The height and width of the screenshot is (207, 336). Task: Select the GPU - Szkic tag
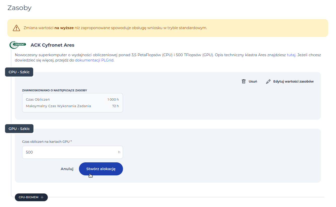[19, 129]
